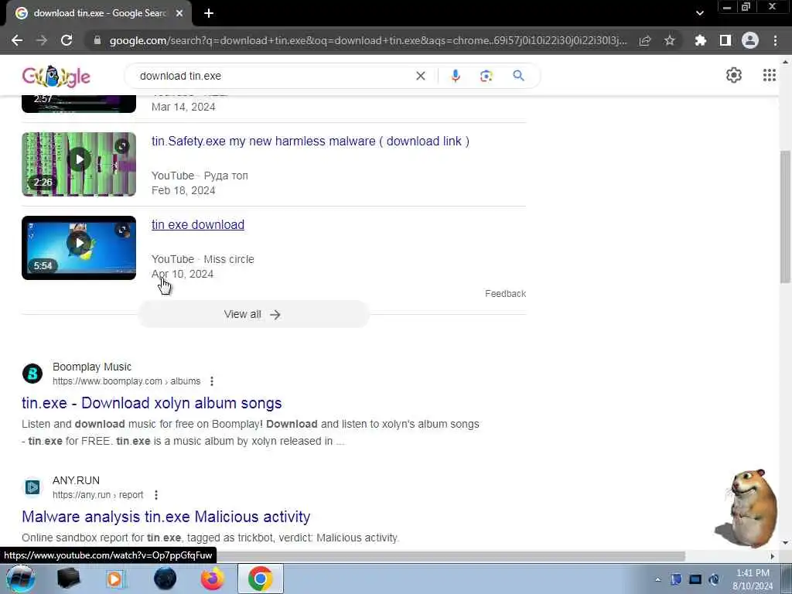792x594 pixels.
Task: Click the monitor icon in system tray
Action: click(695, 579)
